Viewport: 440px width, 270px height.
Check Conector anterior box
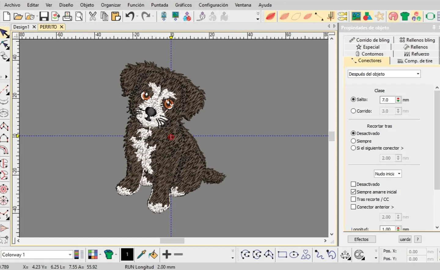[x=353, y=207]
